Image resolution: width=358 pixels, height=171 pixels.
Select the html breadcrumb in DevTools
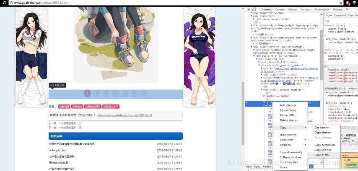[249, 167]
